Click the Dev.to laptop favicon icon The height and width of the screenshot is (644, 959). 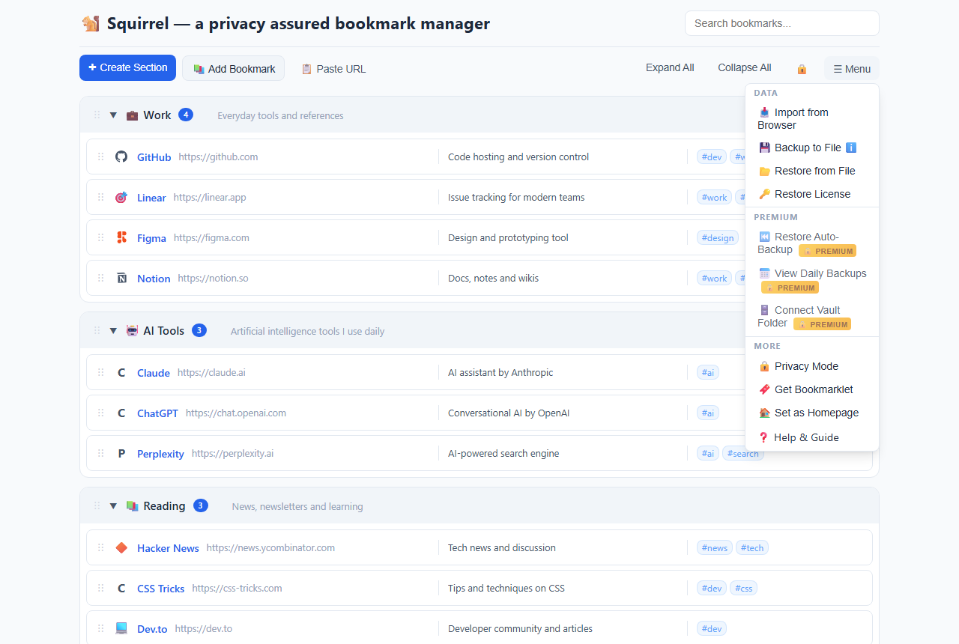click(121, 628)
